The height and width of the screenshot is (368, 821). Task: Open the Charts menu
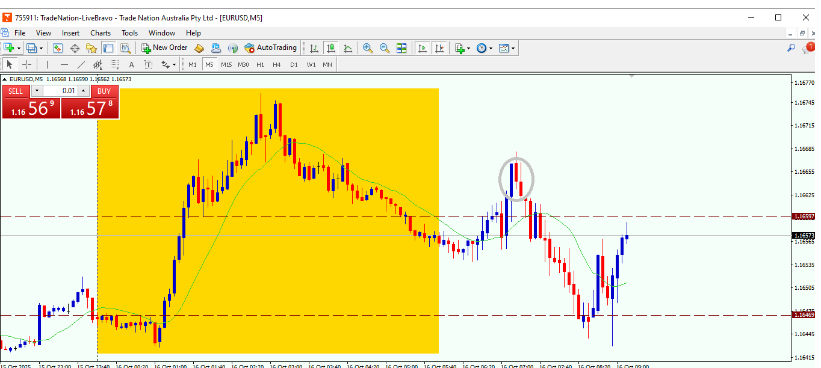(101, 33)
